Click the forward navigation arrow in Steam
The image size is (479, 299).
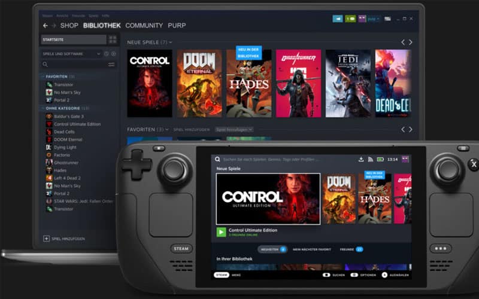(54, 26)
